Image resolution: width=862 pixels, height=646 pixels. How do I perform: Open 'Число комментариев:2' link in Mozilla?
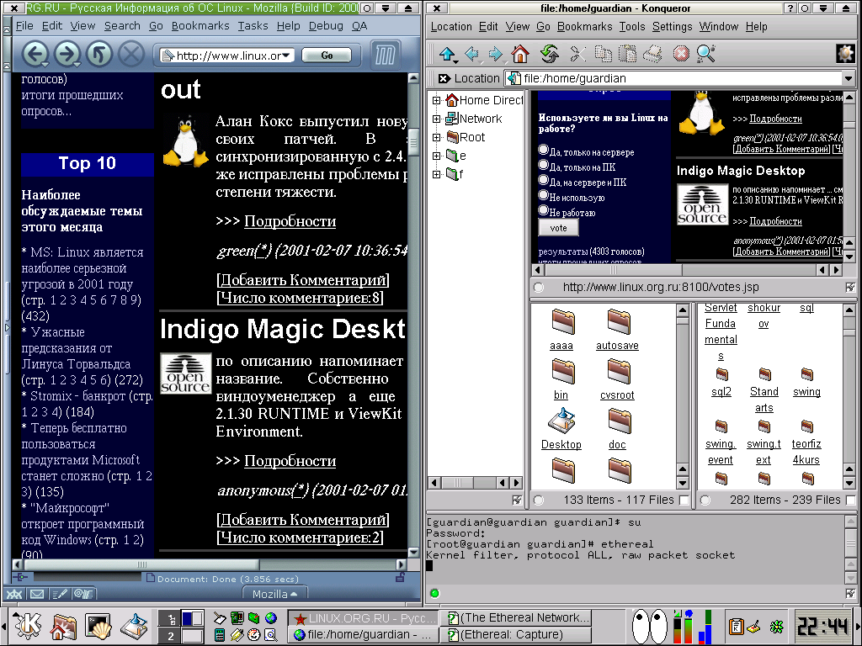click(x=301, y=537)
